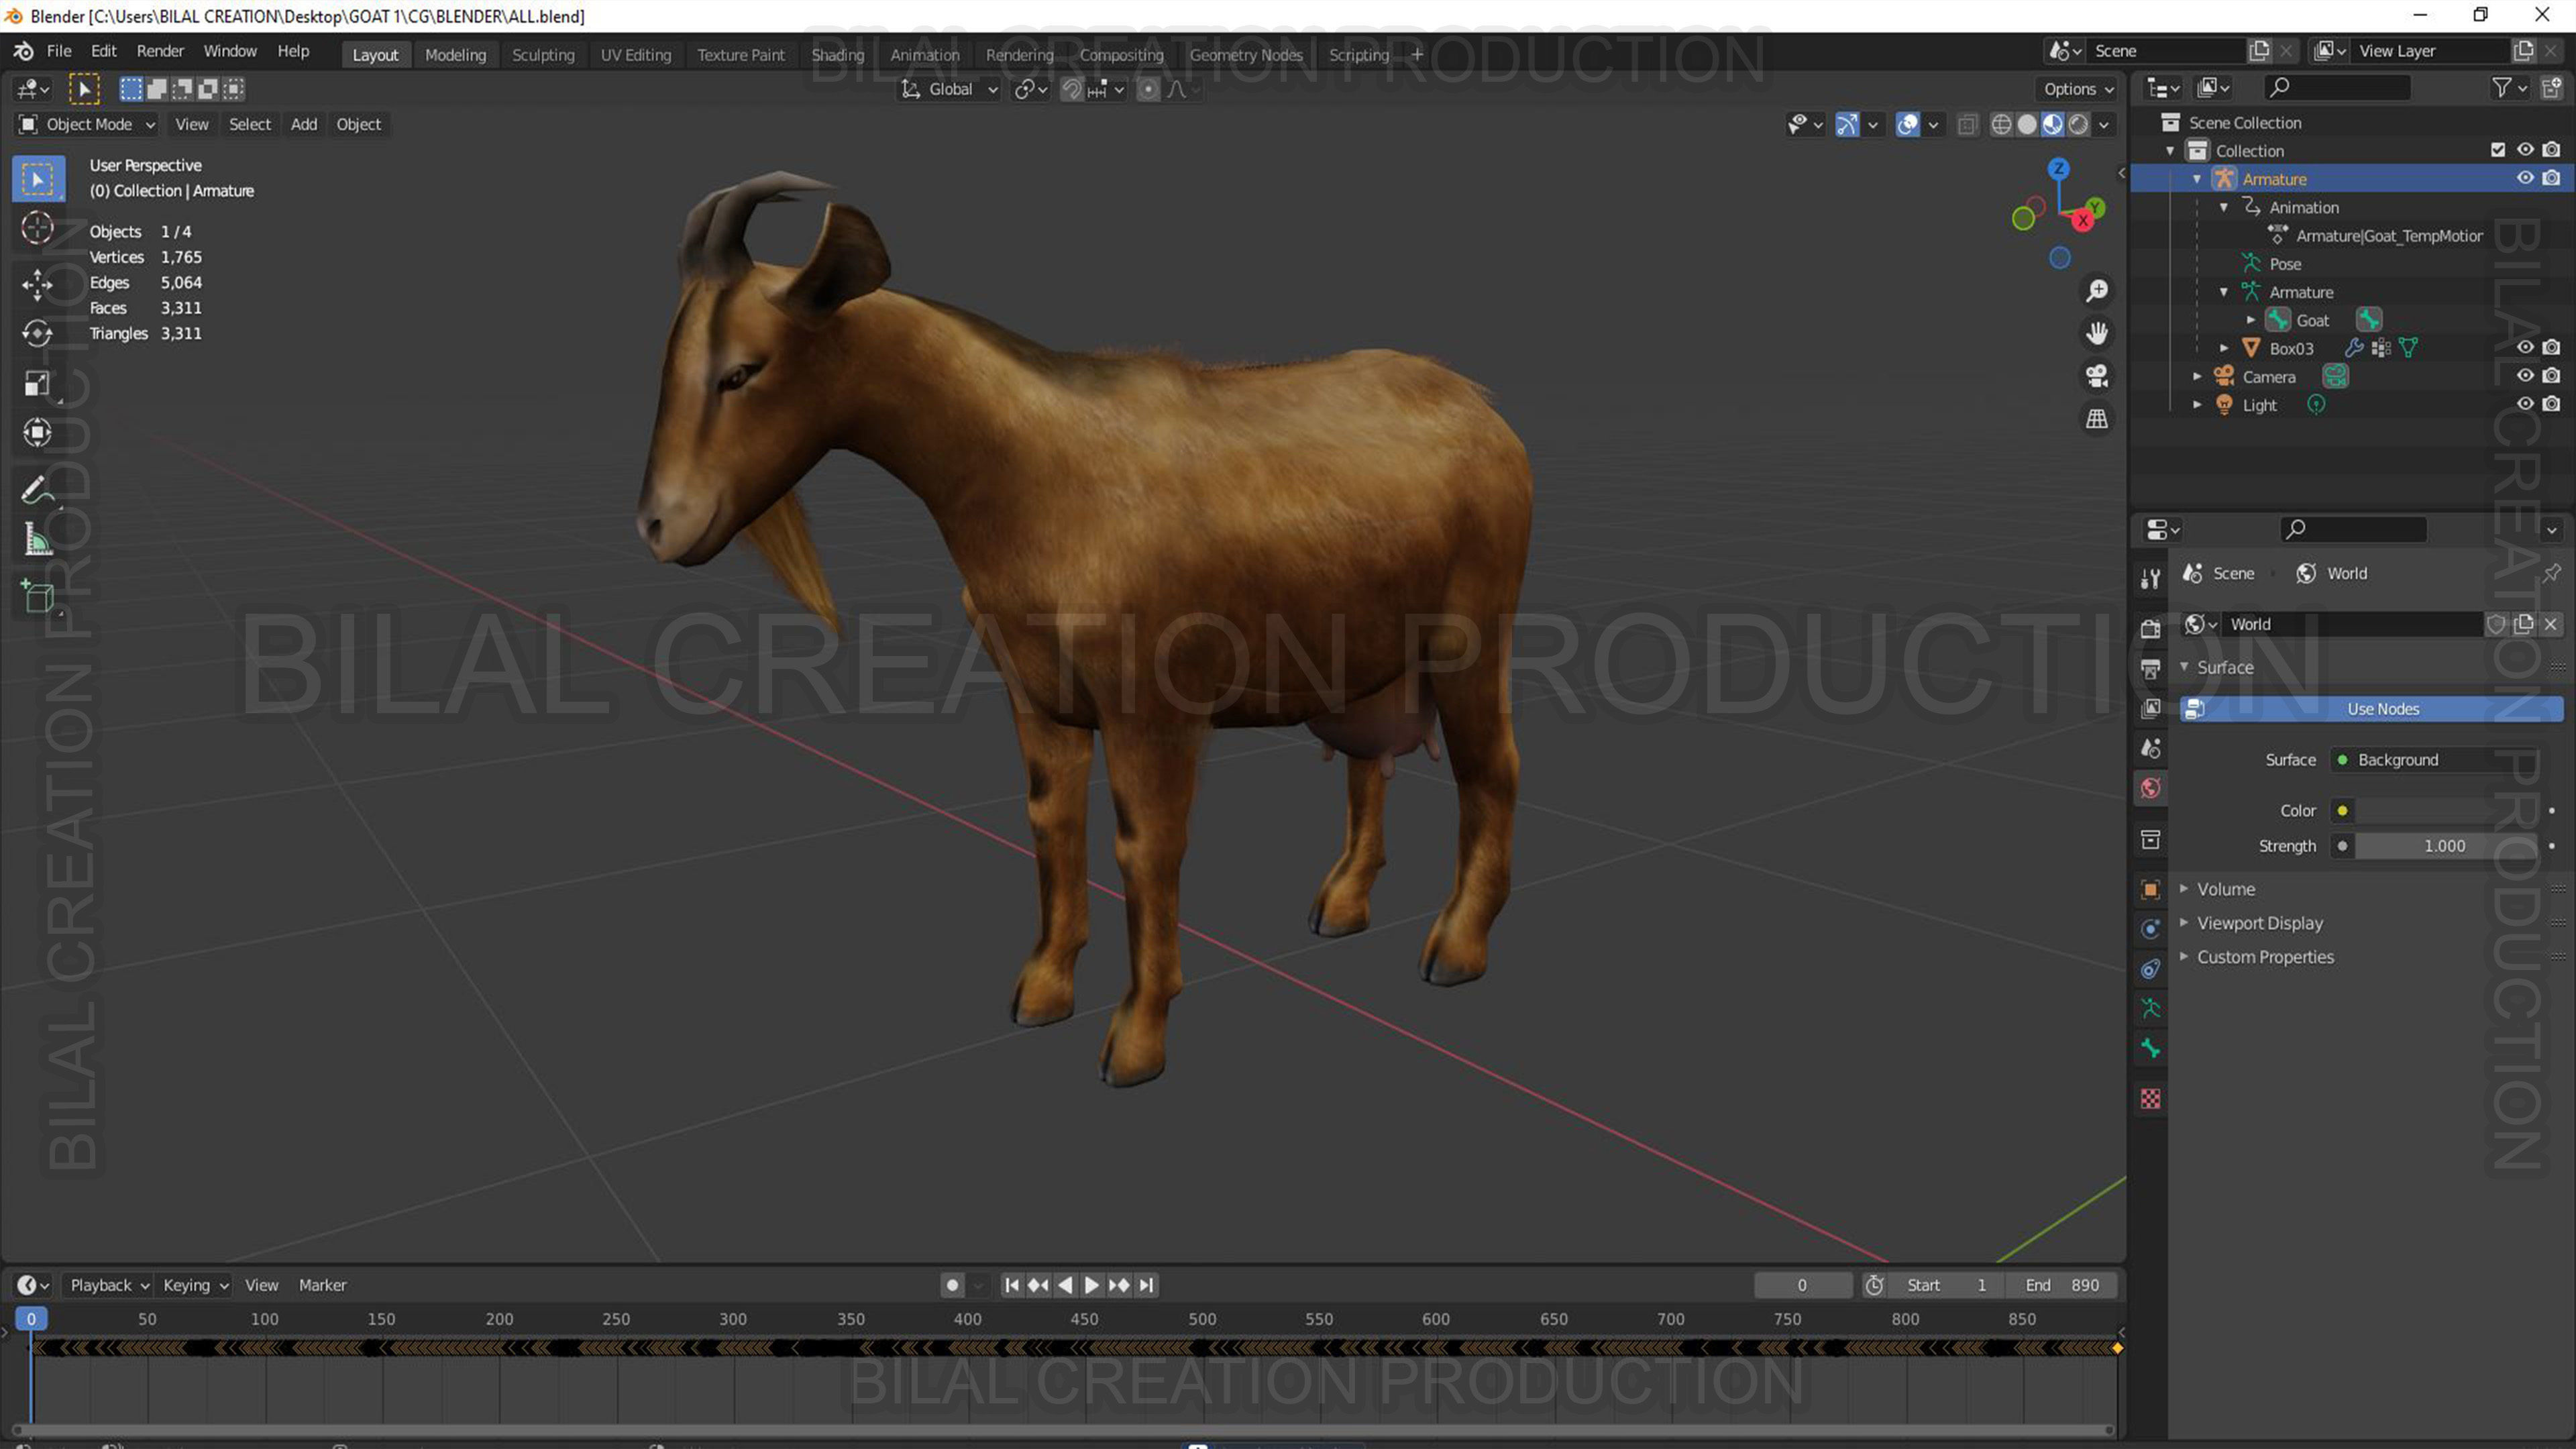Expand the Viewport Display panel
The image size is (2576, 1449).
click(2259, 923)
